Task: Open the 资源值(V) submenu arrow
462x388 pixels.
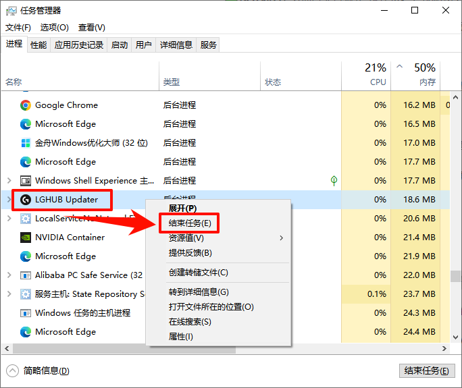Action: [282, 238]
